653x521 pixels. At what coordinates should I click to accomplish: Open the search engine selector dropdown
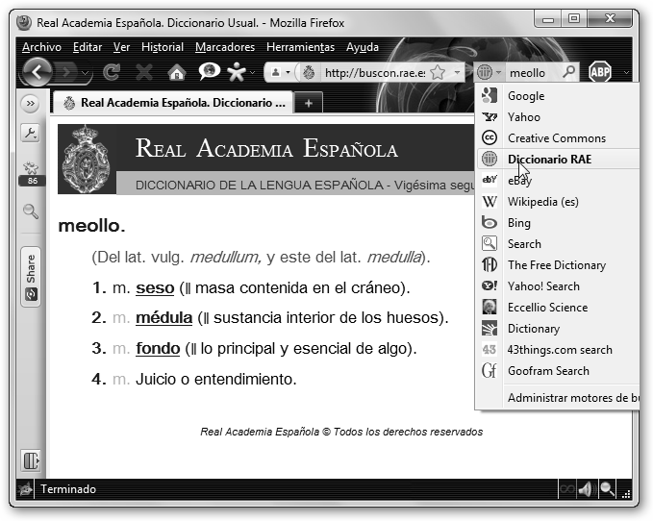[x=489, y=72]
